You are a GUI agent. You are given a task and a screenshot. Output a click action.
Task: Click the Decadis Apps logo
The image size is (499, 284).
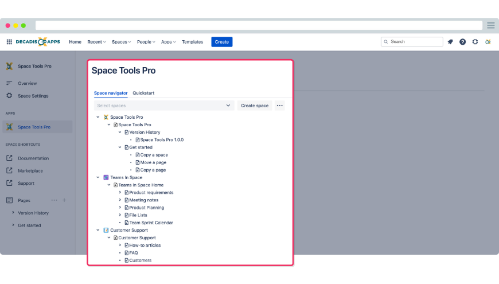(x=38, y=42)
